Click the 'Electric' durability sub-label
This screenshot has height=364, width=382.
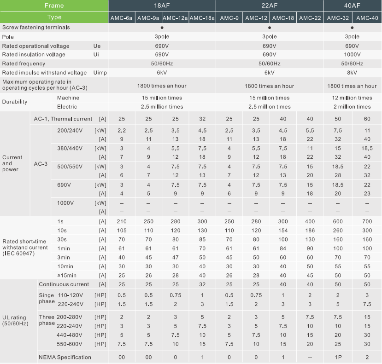click(x=67, y=107)
